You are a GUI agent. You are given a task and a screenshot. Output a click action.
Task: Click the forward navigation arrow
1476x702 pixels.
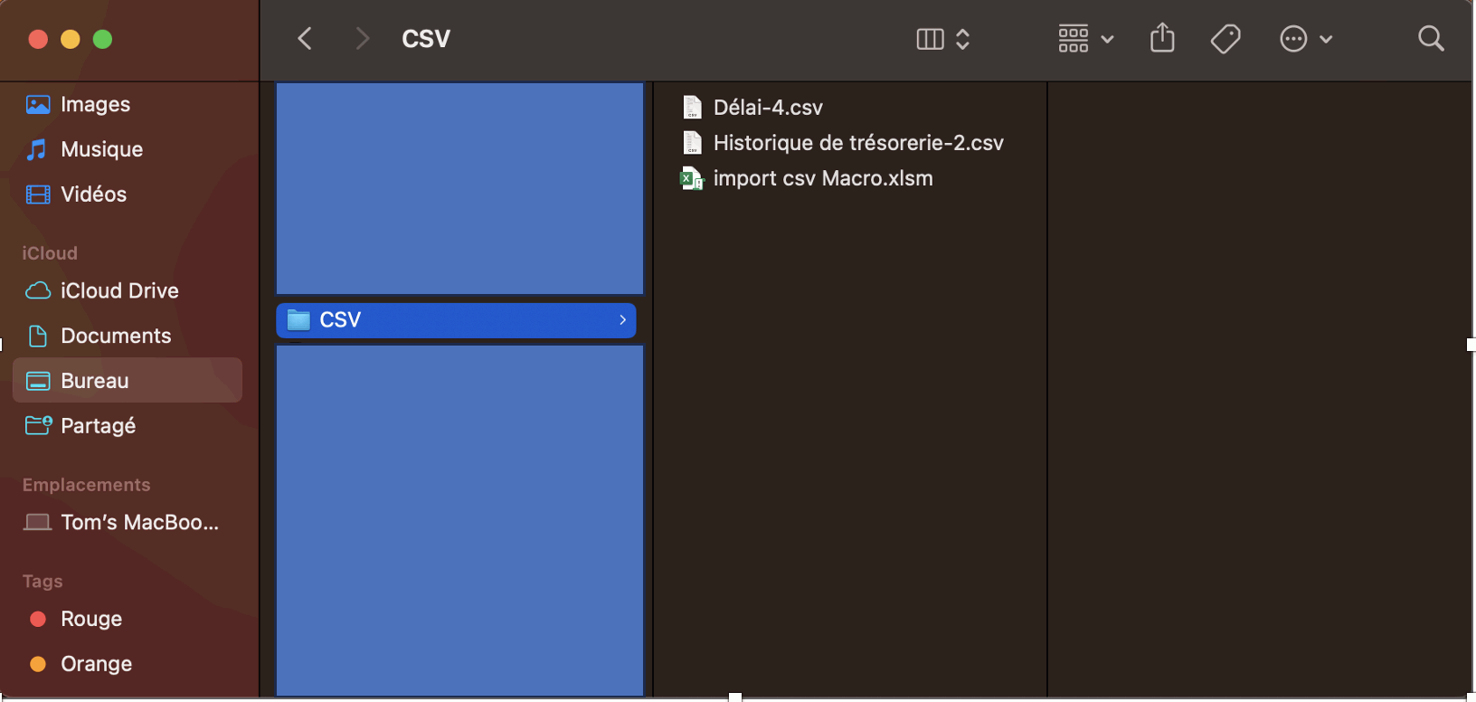362,39
